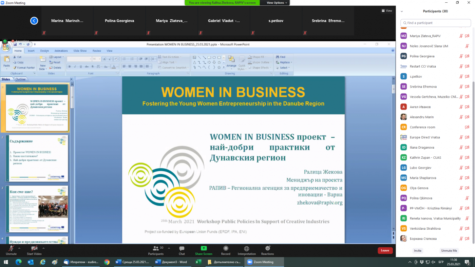475x267 pixels.
Task: Toggle align text left in Paragraph group
Action: [124, 66]
